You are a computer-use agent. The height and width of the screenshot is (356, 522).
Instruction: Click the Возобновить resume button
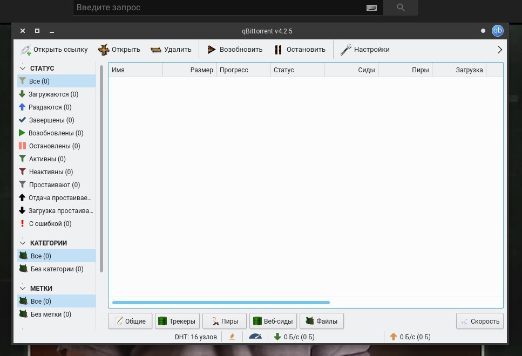(235, 50)
